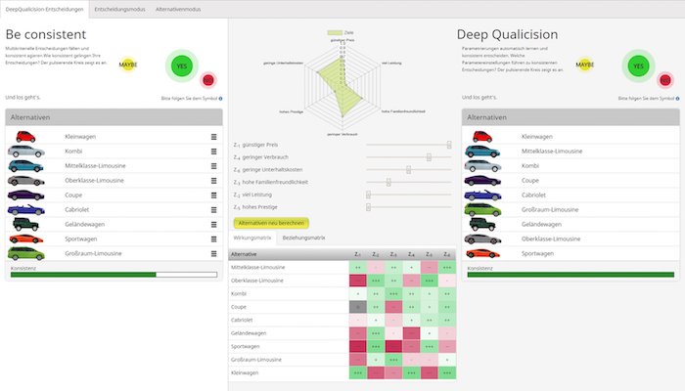Image resolution: width=685 pixels, height=391 pixels.
Task: Click the drag handle for Mittelklasse-Limousine in left list
Action: tap(214, 166)
